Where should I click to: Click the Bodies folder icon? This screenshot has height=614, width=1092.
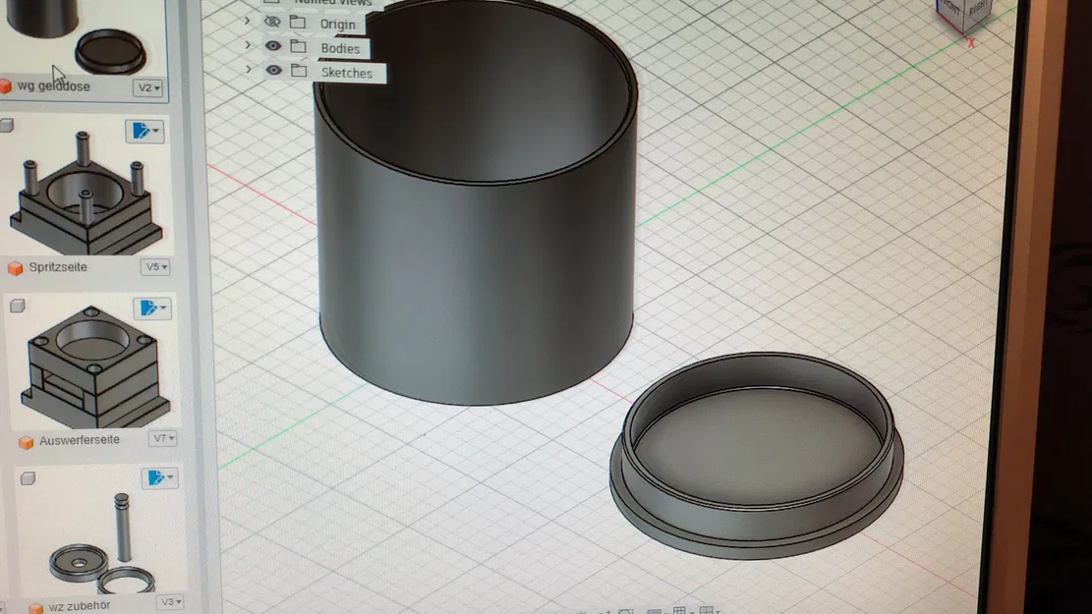298,46
